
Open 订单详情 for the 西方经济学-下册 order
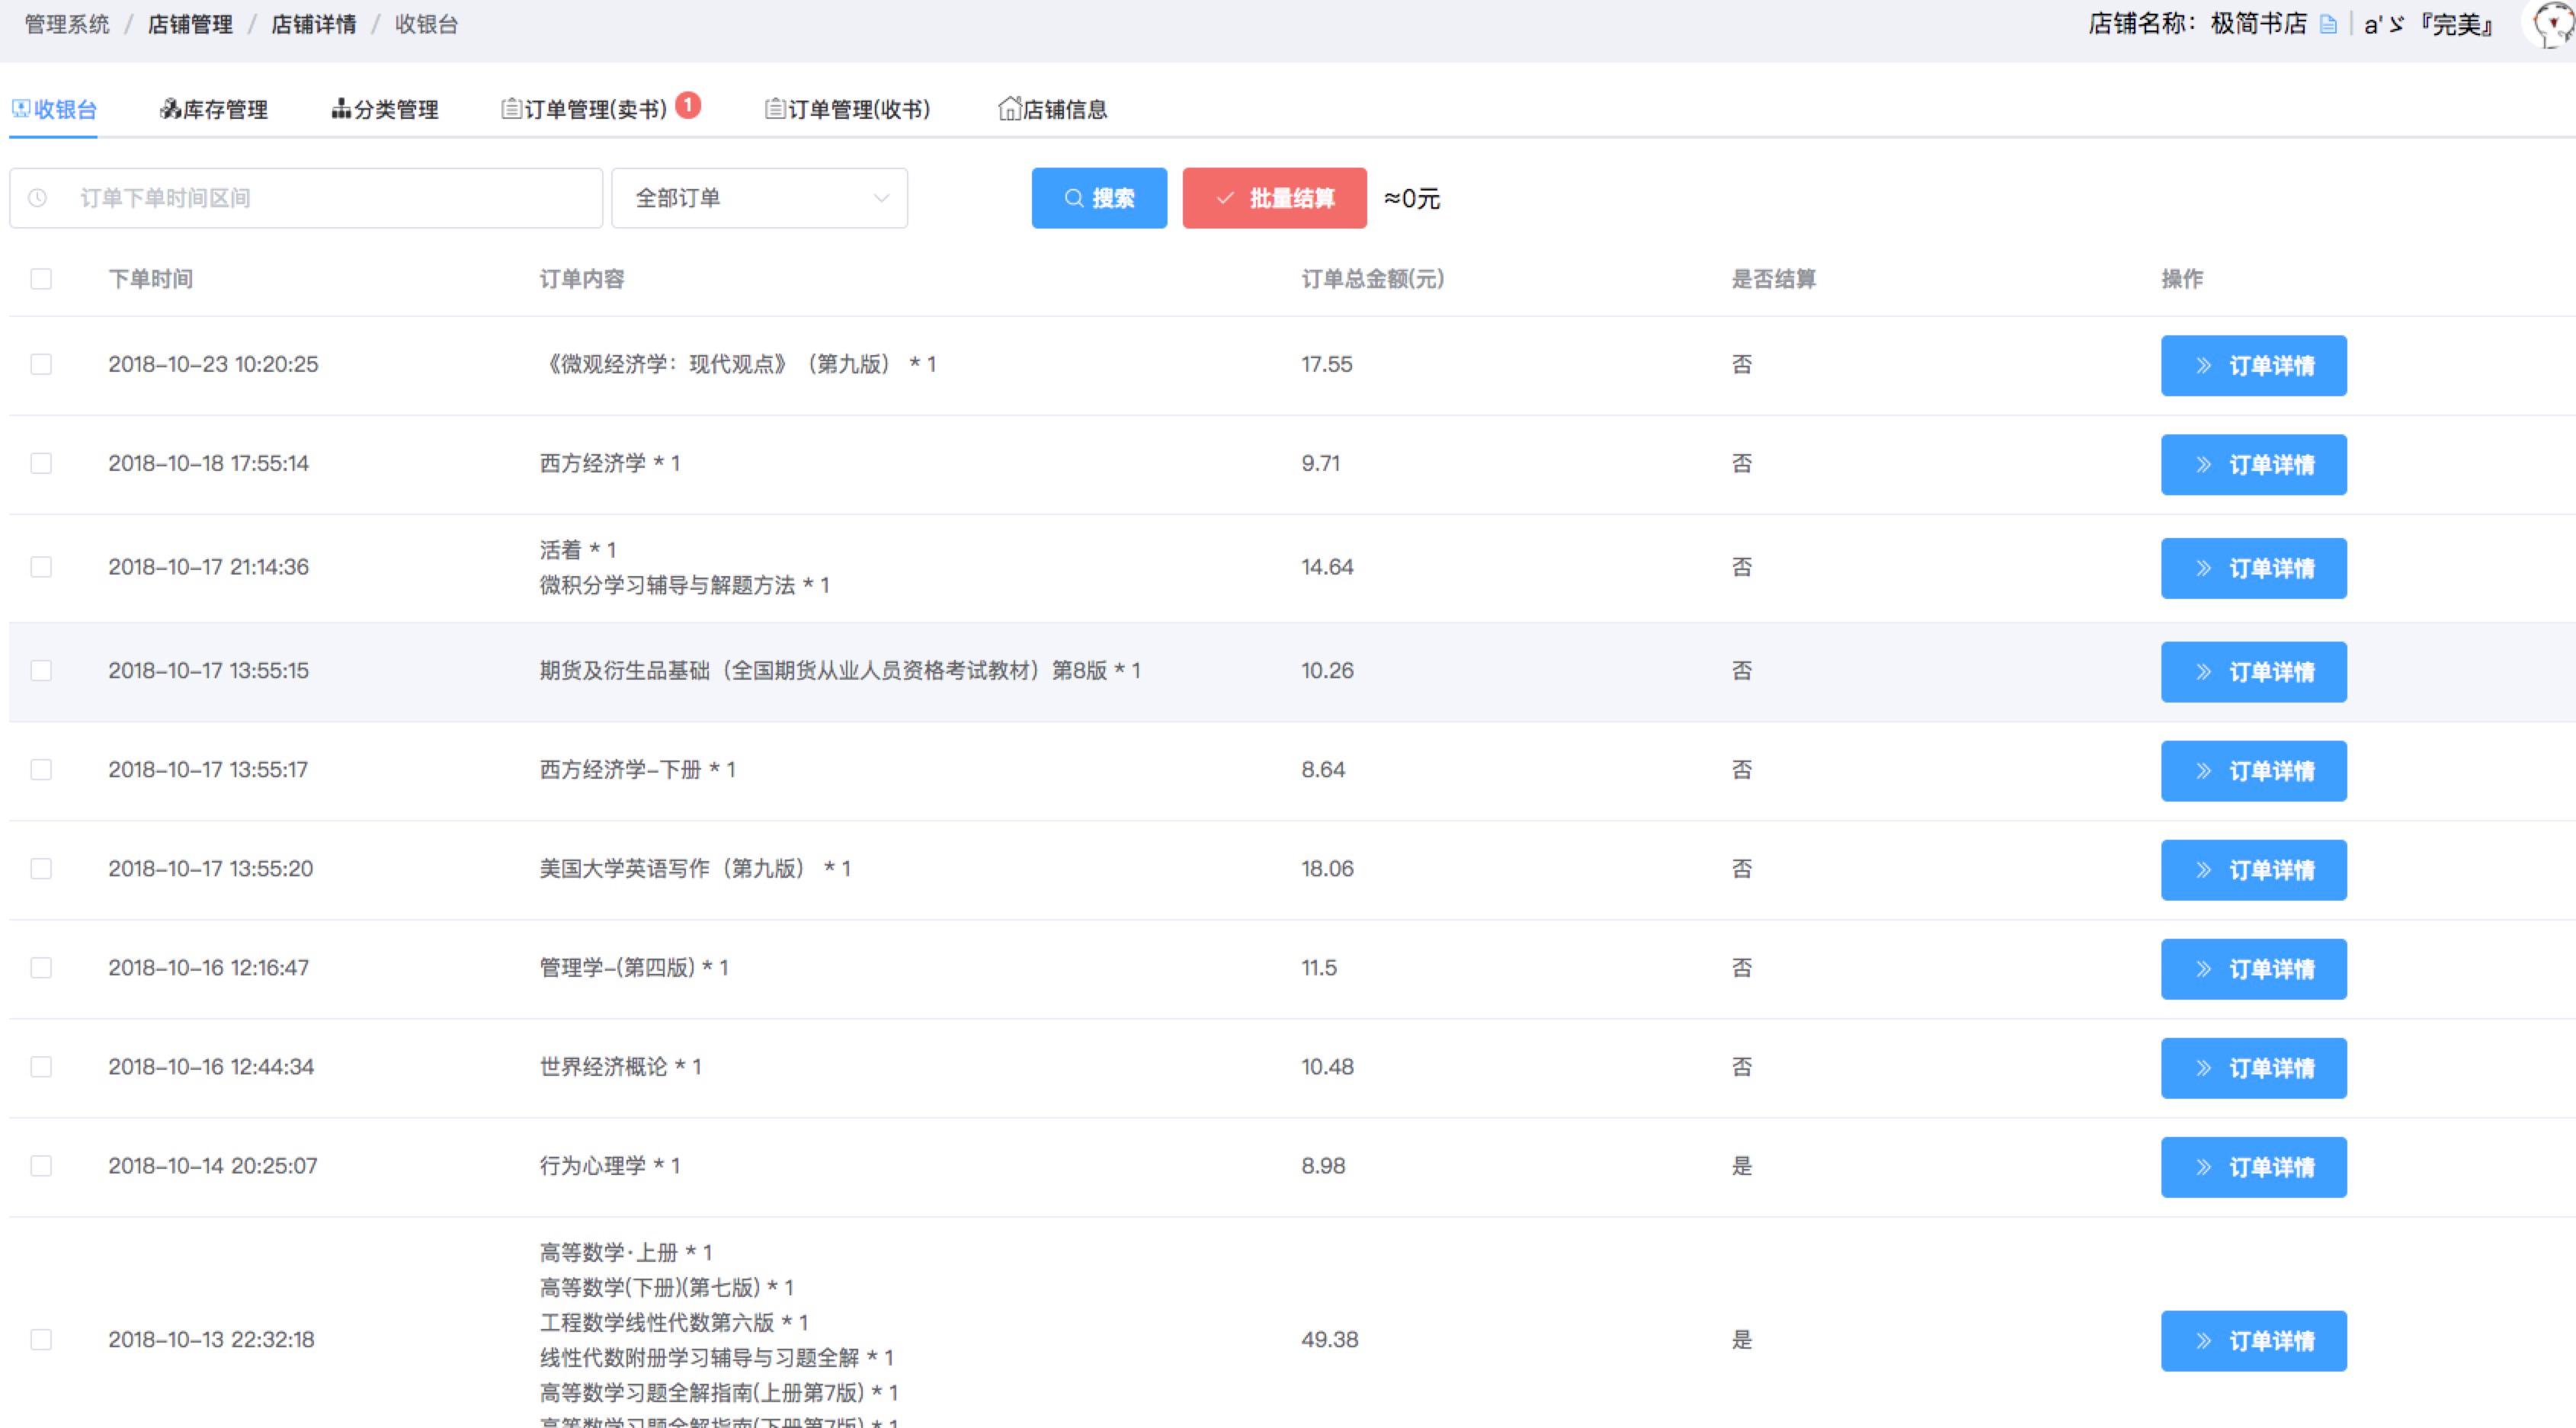coord(2253,770)
